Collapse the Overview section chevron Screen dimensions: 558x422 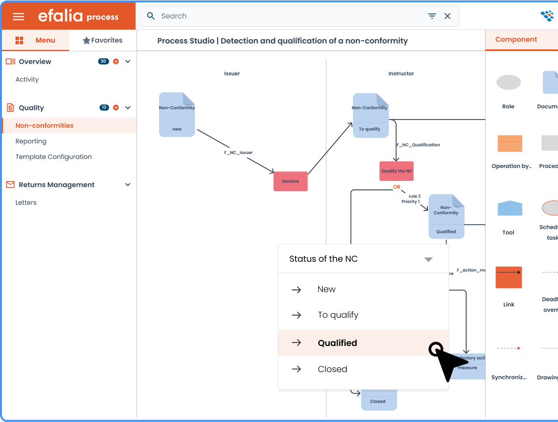coord(128,61)
